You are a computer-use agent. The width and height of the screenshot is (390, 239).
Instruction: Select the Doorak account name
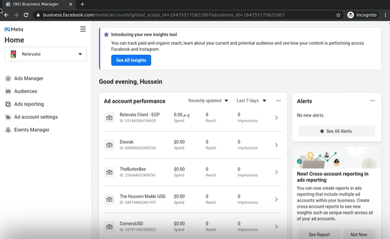tap(126, 142)
